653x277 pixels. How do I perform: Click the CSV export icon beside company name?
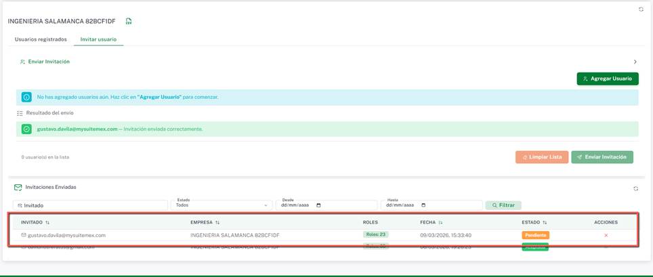point(129,21)
